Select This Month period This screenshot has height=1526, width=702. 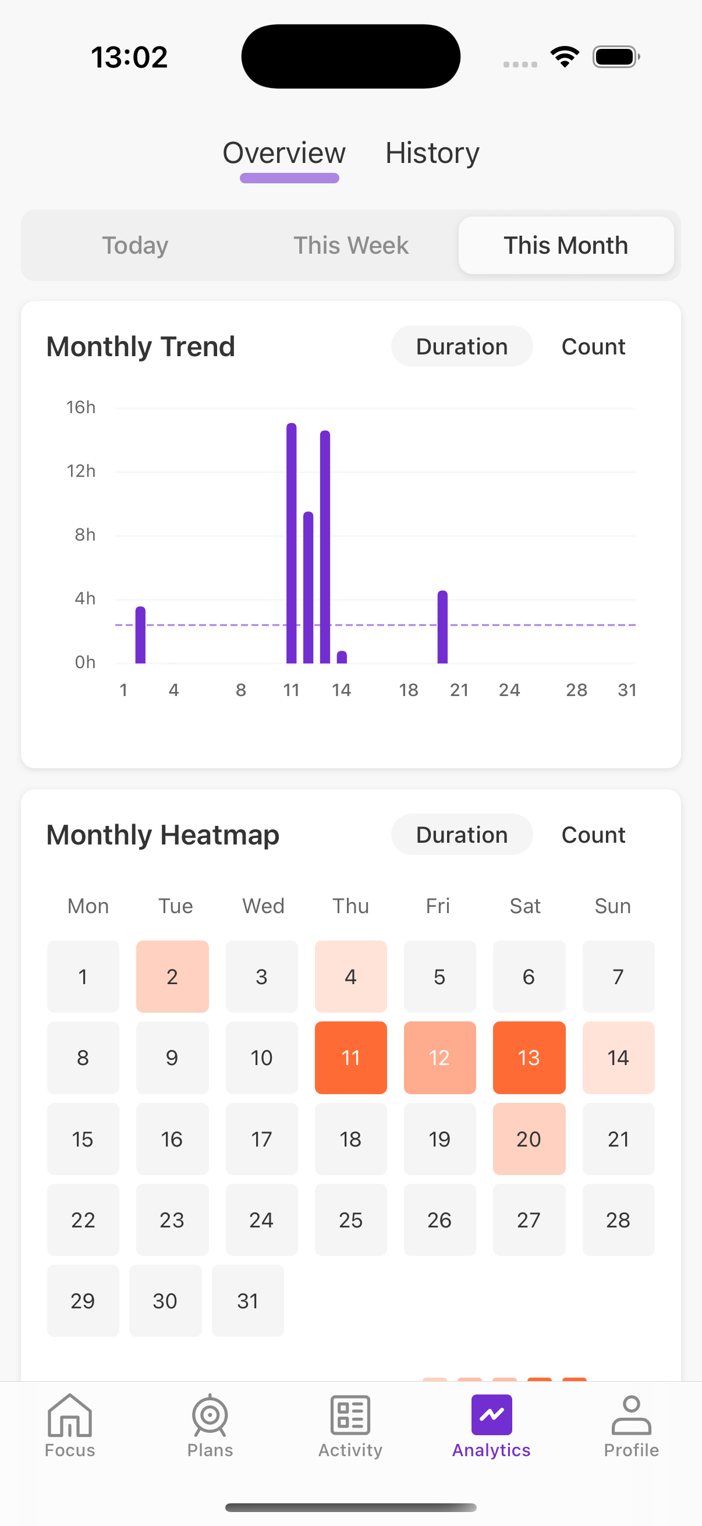click(566, 245)
